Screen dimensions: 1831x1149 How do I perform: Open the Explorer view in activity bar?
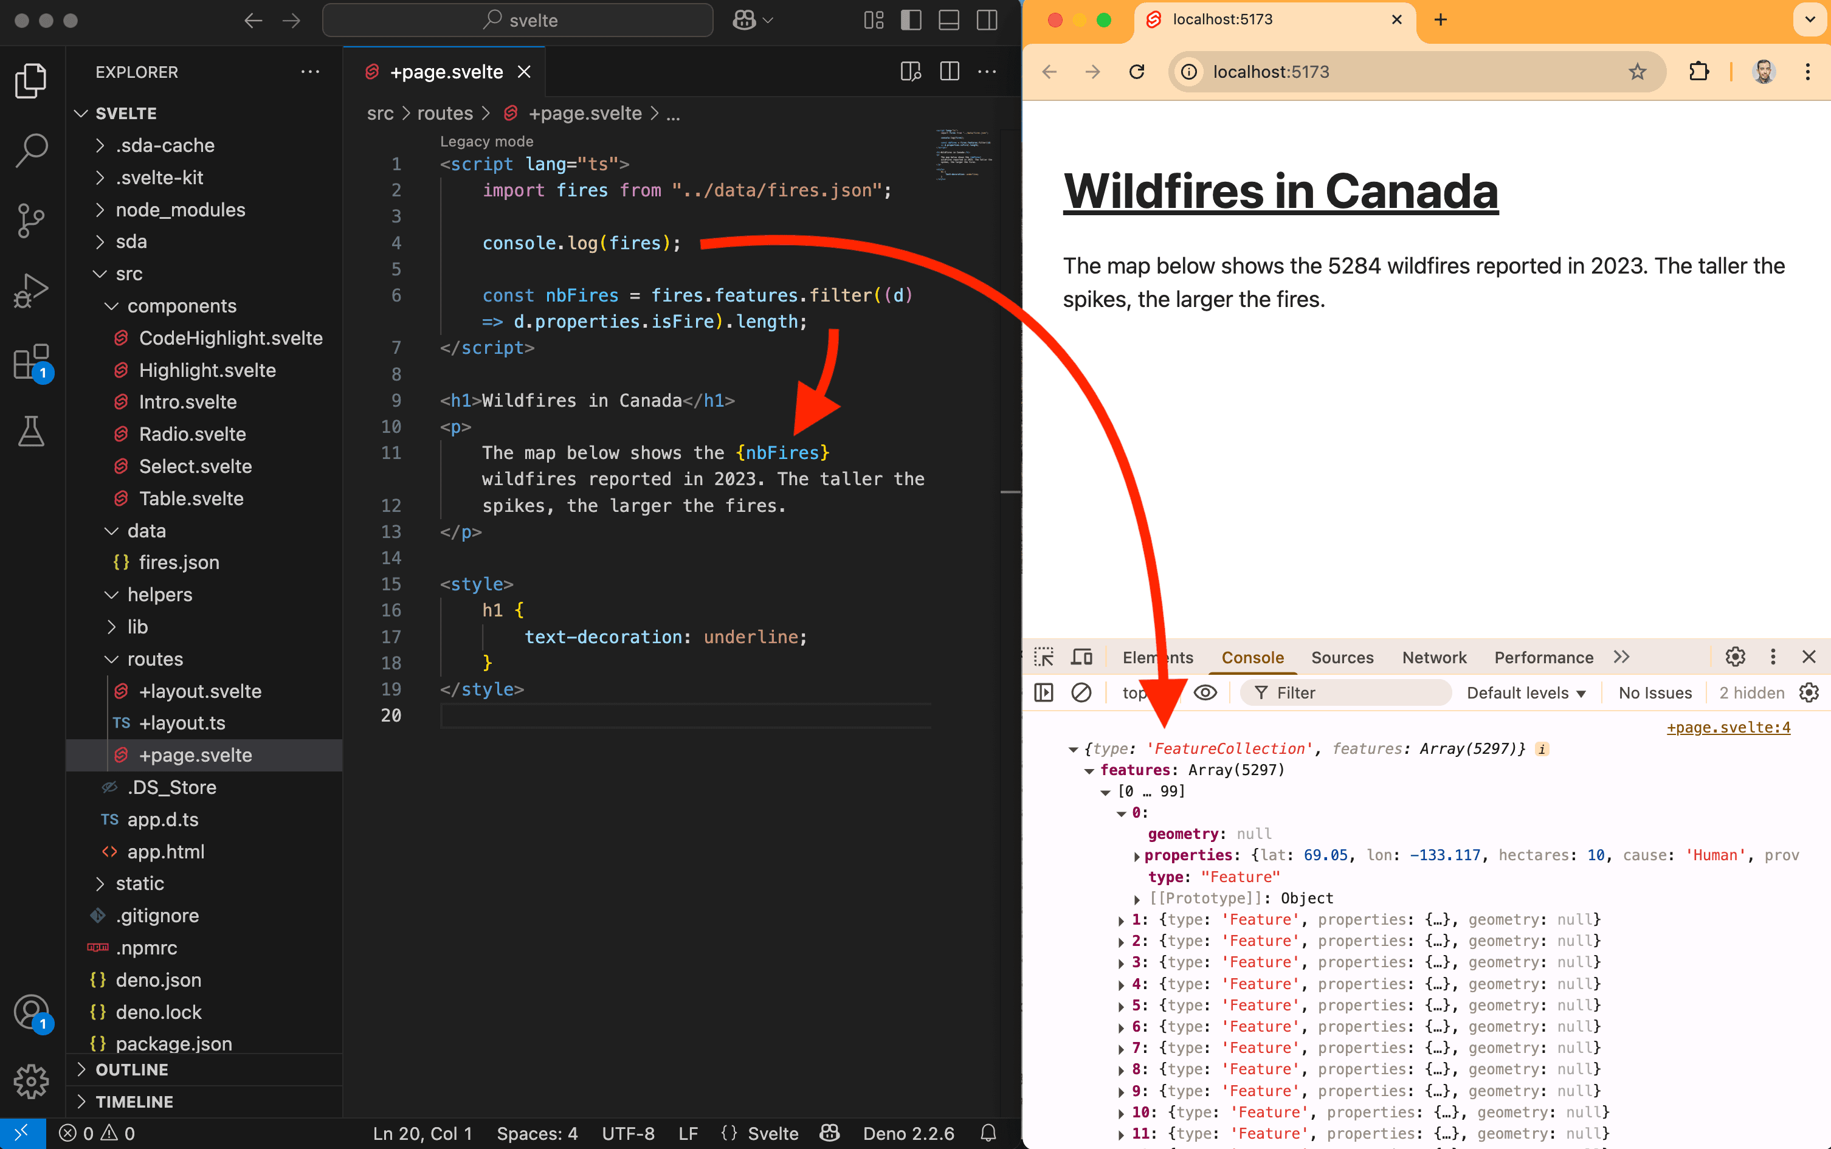click(x=31, y=80)
